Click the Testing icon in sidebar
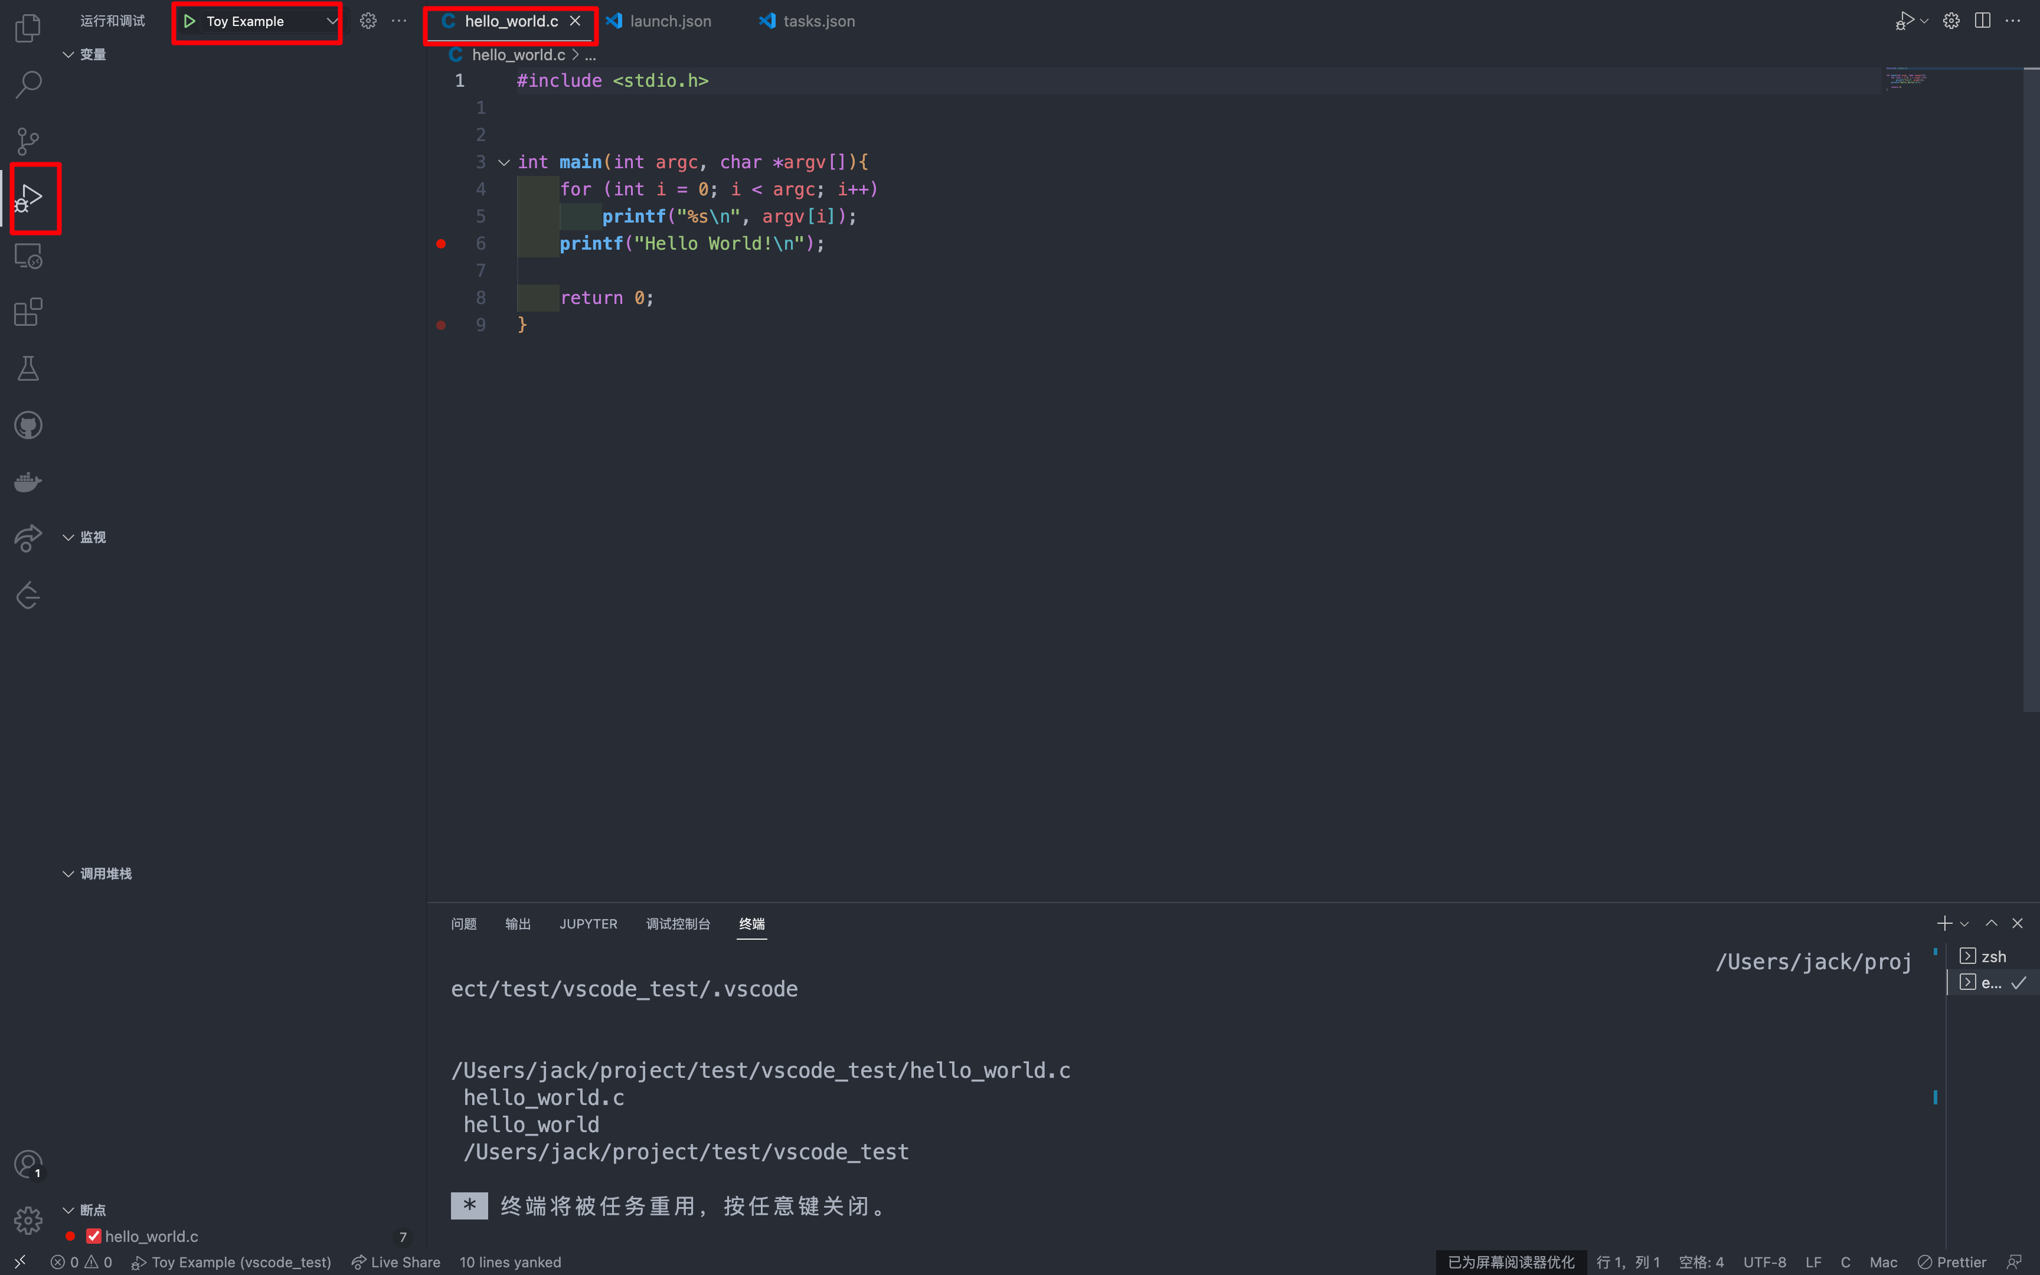The width and height of the screenshot is (2040, 1275). (30, 369)
